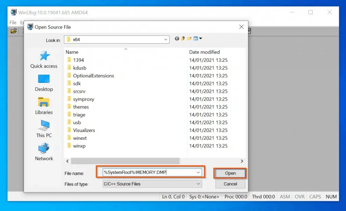Sort files by Date modified column
This screenshot has width=346, height=211.
pyautogui.click(x=204, y=52)
